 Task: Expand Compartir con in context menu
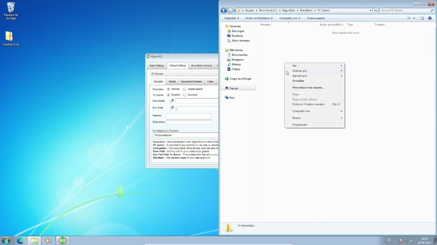point(315,111)
